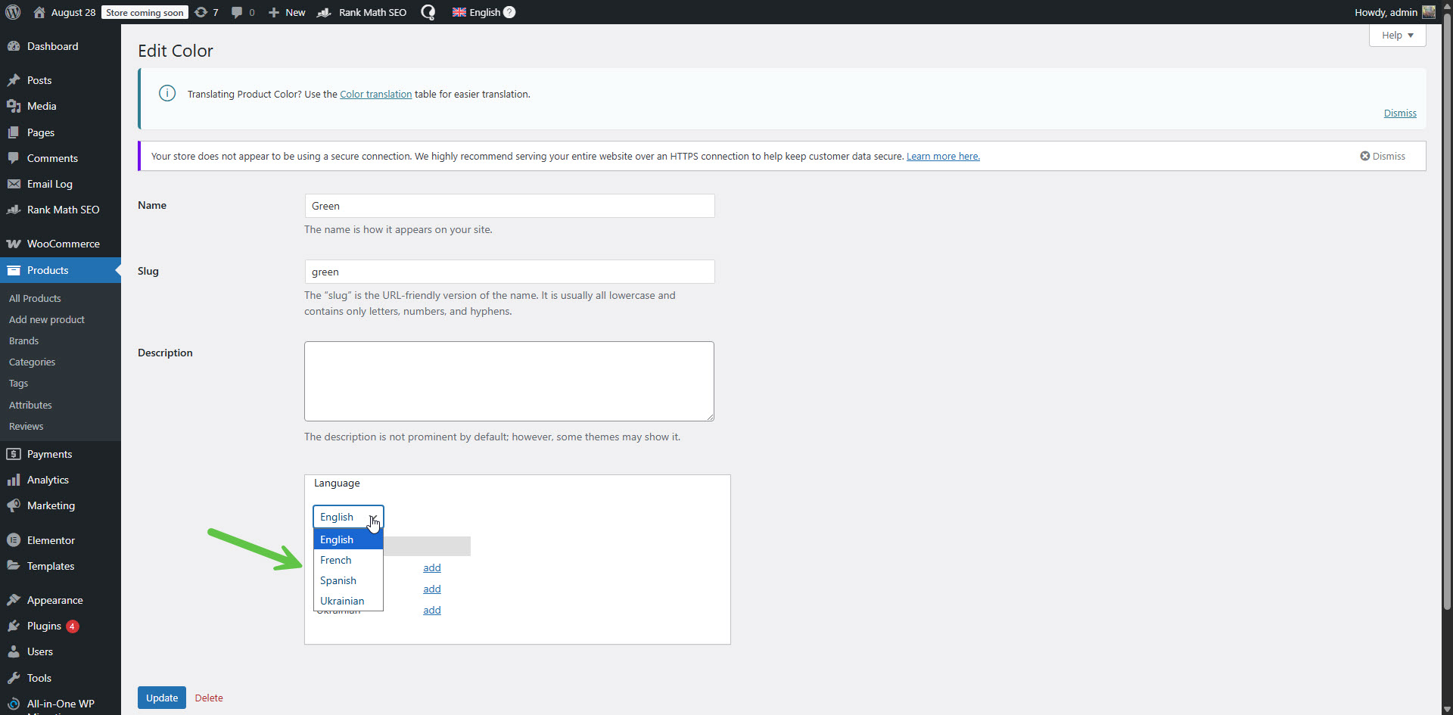Follow the Learn more here link
The height and width of the screenshot is (715, 1453).
click(x=943, y=156)
